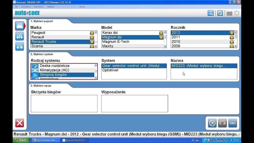Open the Plik menu
This screenshot has height=143, width=254.
coord(17,7)
